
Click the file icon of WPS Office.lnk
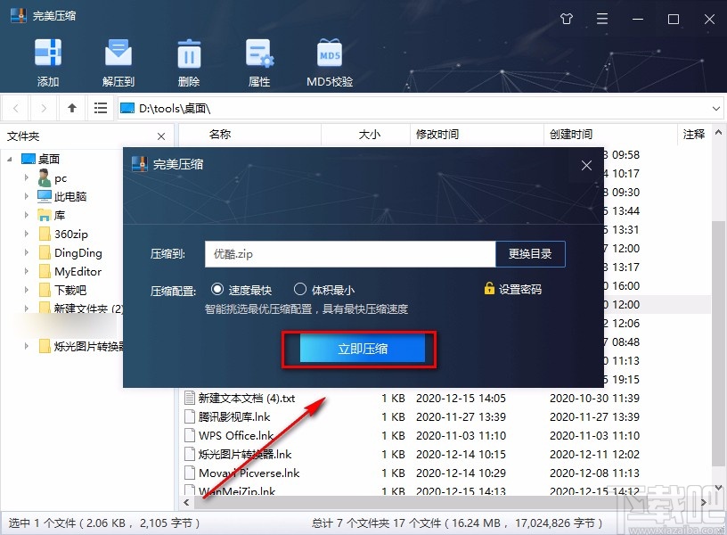point(189,436)
